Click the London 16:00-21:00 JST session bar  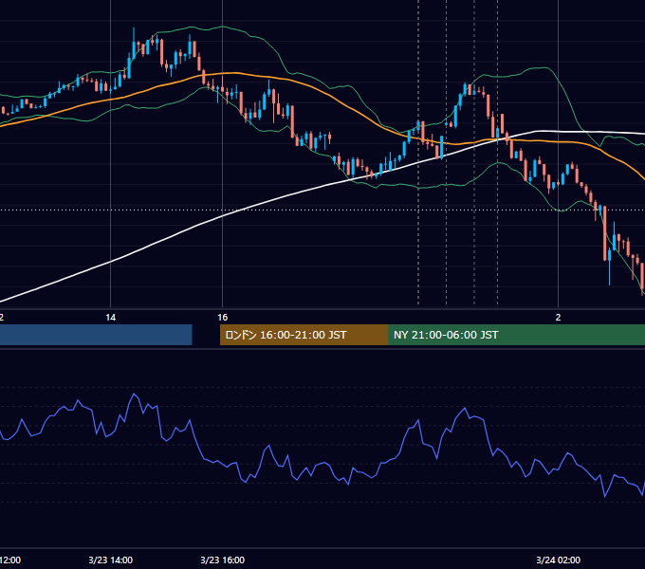(304, 335)
